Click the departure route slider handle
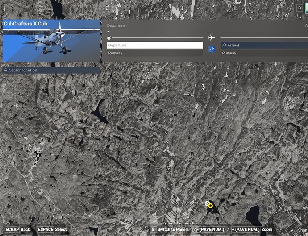 [x=109, y=37]
